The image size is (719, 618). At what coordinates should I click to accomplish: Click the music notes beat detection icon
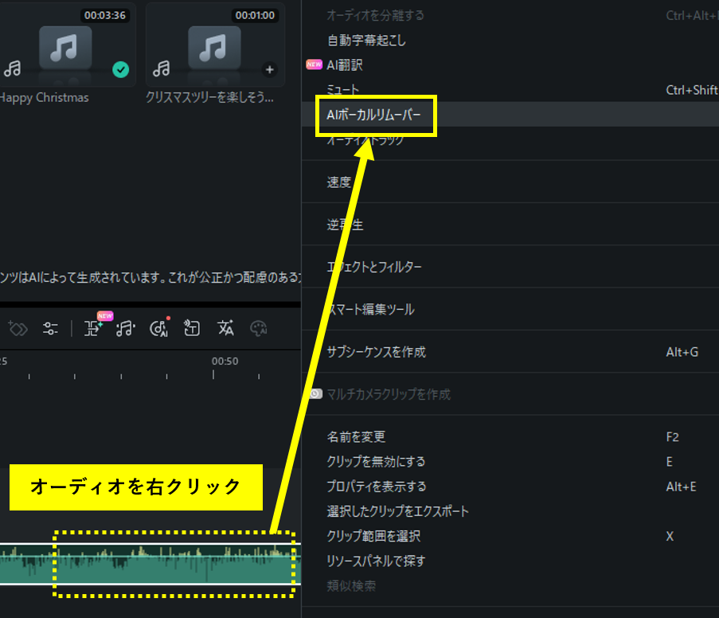point(125,328)
